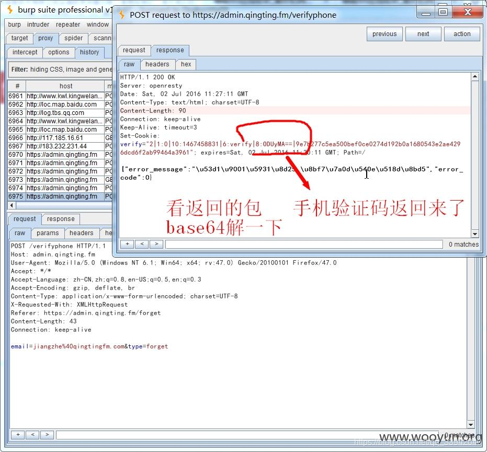Open the action menu button

[462, 34]
